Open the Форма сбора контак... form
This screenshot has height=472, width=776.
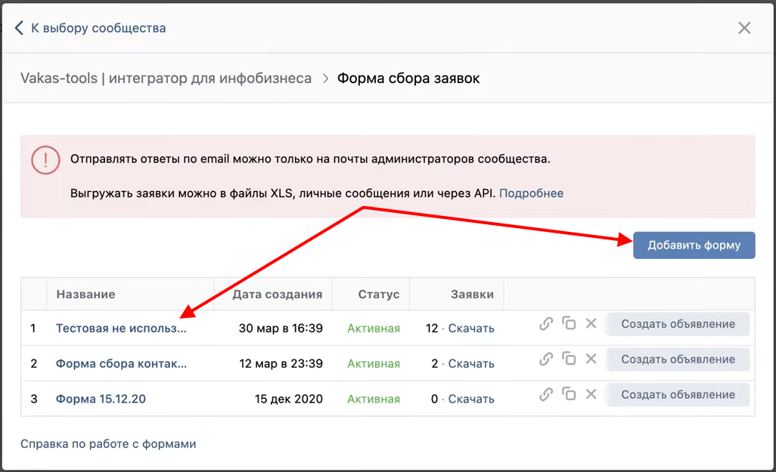tap(121, 363)
